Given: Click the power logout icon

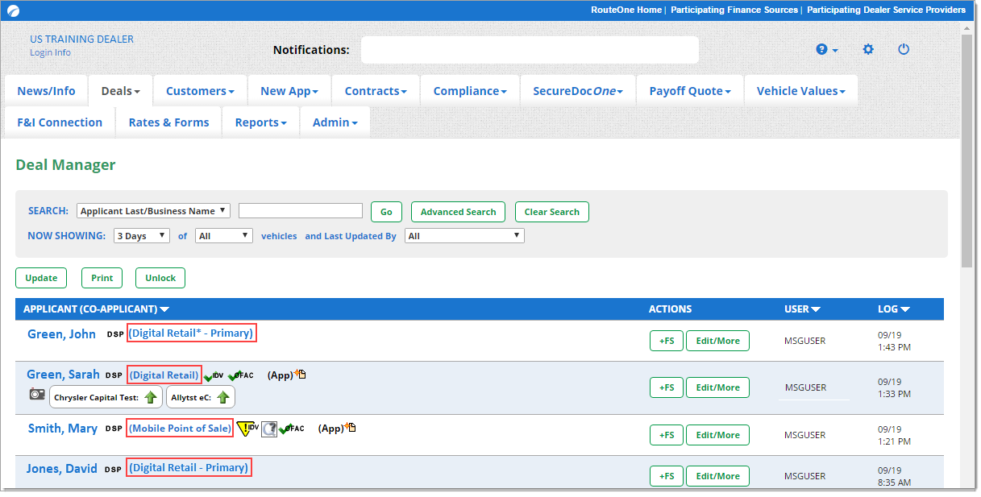Looking at the screenshot, I should (904, 49).
